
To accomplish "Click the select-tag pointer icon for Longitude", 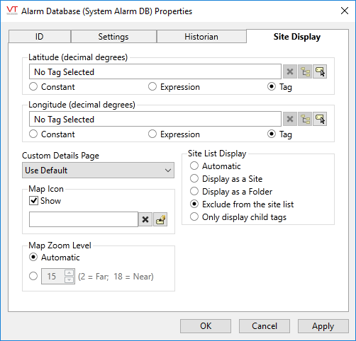I will pyautogui.click(x=320, y=119).
